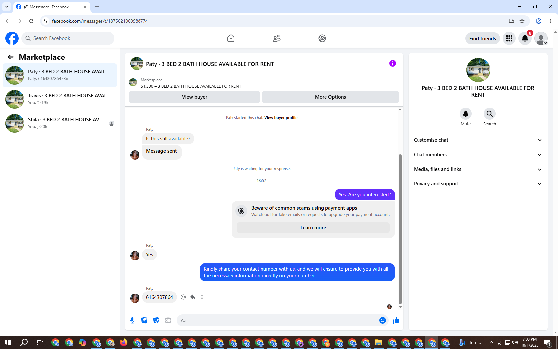Click the back arrow next to Marketplace
This screenshot has height=349, width=558.
click(x=11, y=57)
